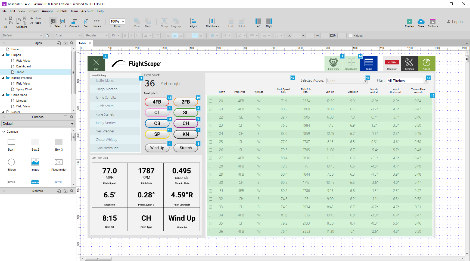
Task: Click the Preview play icon
Action: tap(409, 21)
